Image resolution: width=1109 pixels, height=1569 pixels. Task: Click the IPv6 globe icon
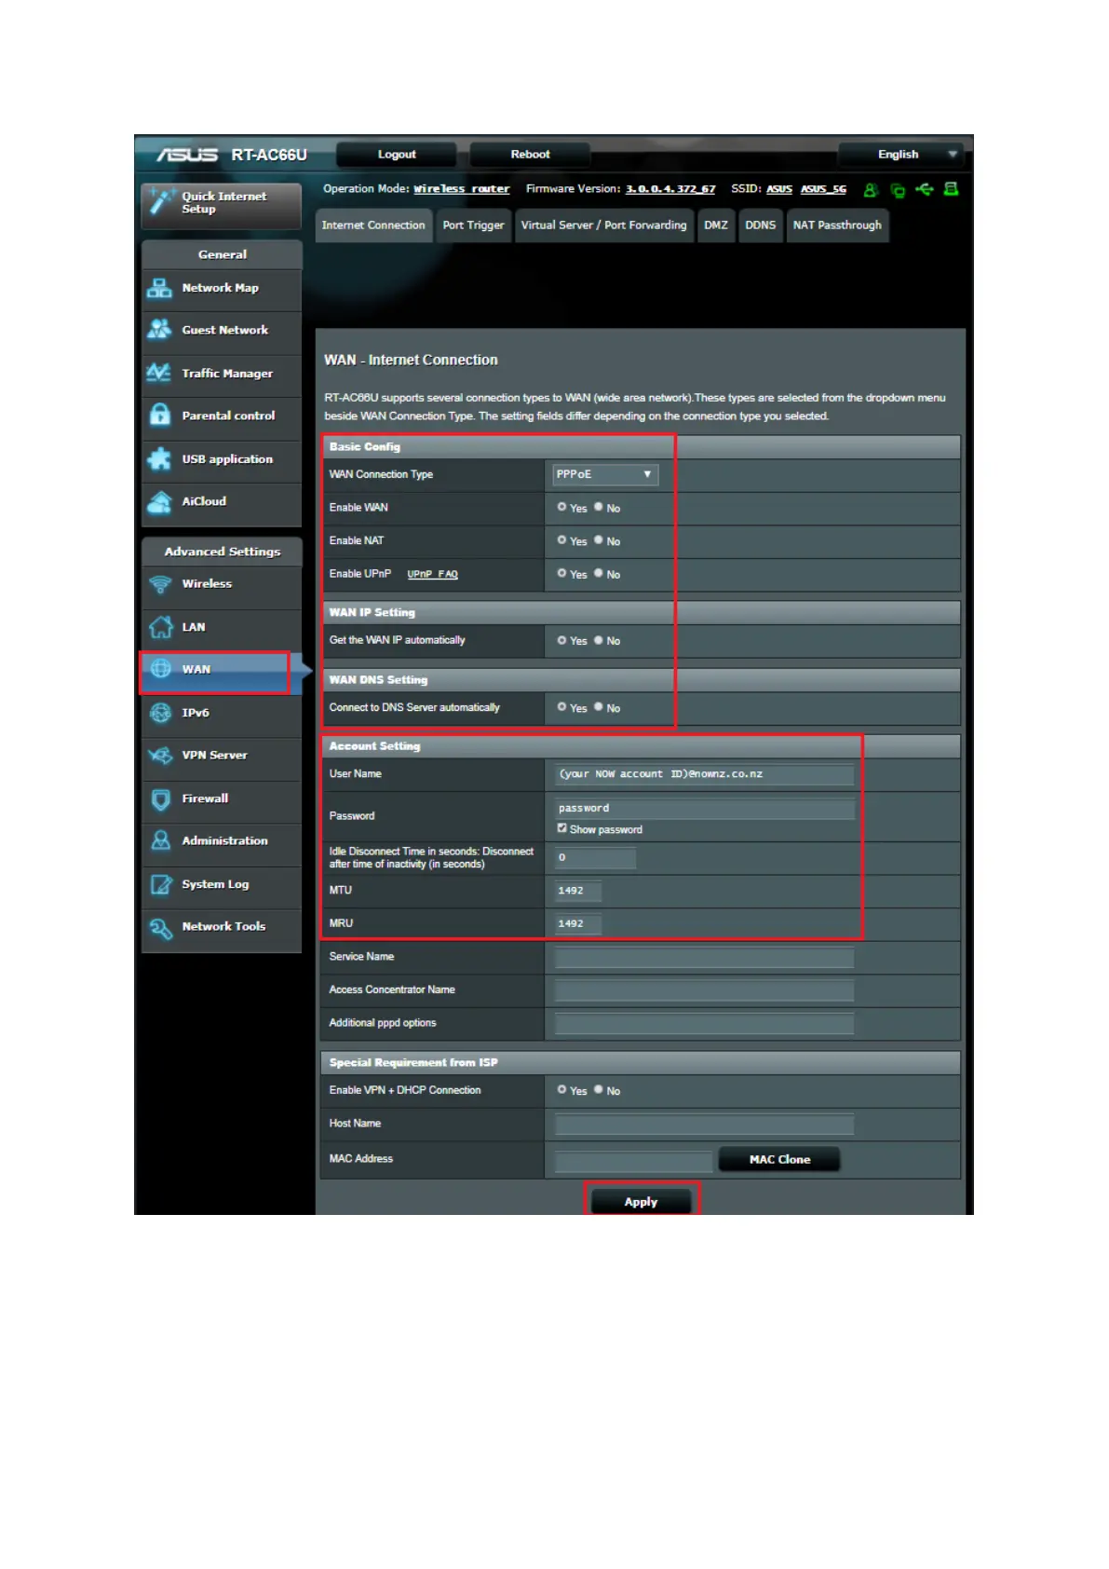tap(160, 713)
